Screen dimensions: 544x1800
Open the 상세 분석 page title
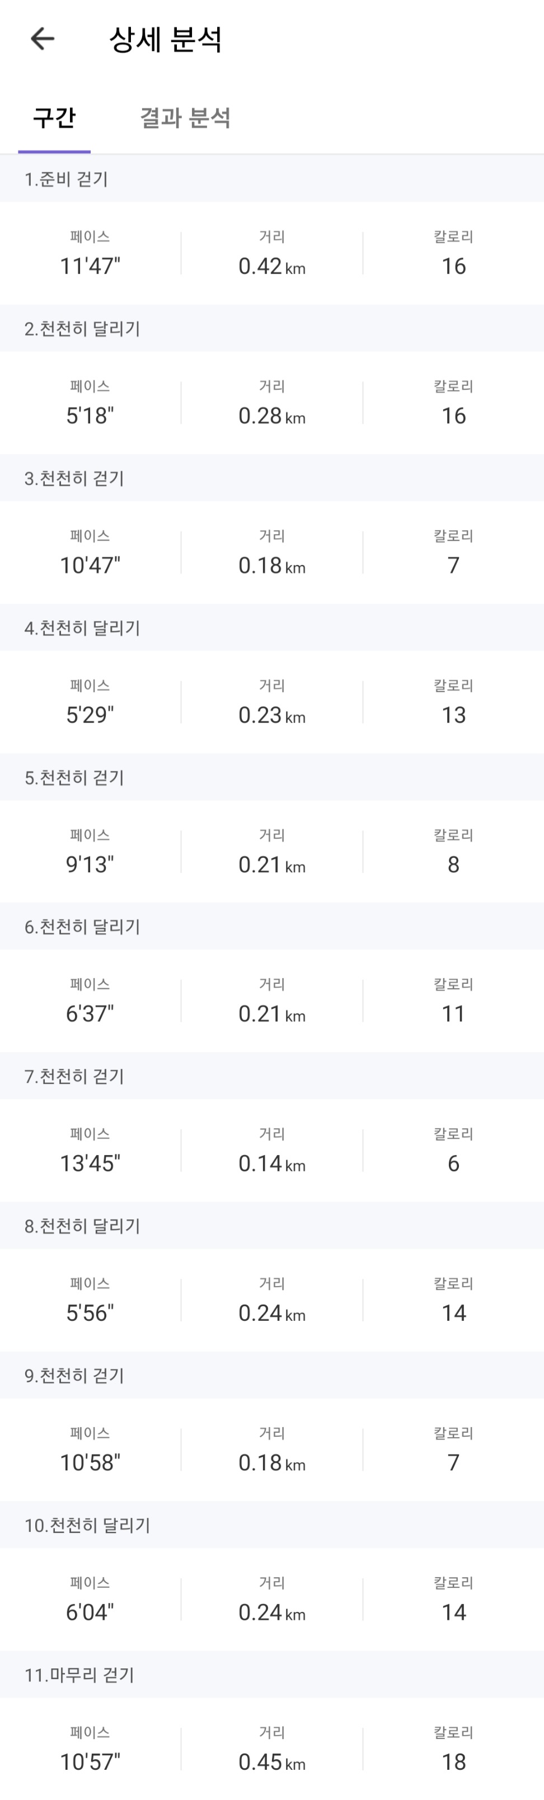166,39
